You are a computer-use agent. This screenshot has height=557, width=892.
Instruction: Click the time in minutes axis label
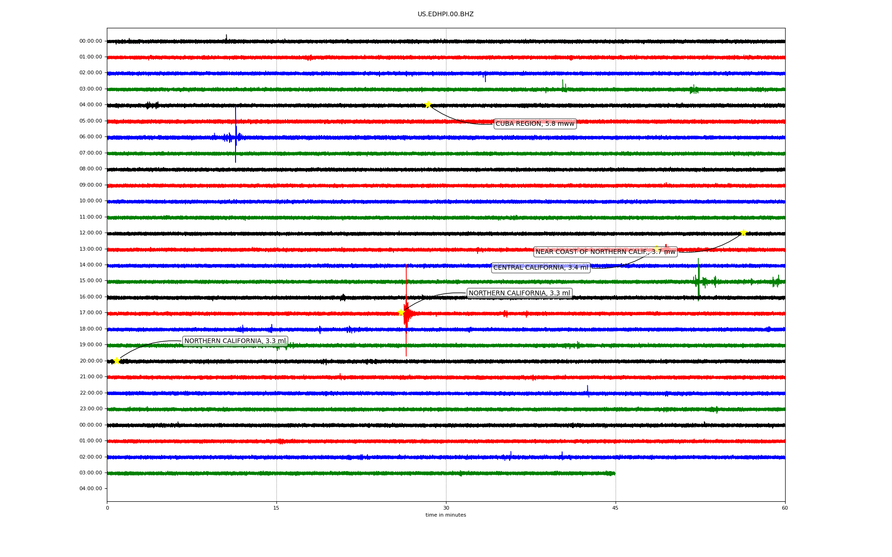click(446, 515)
